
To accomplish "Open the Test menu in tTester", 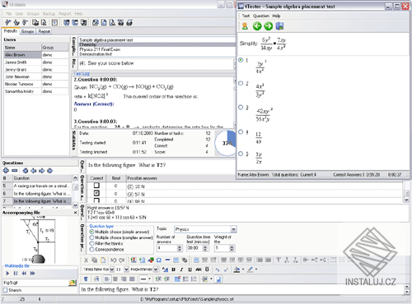I will [x=246, y=16].
